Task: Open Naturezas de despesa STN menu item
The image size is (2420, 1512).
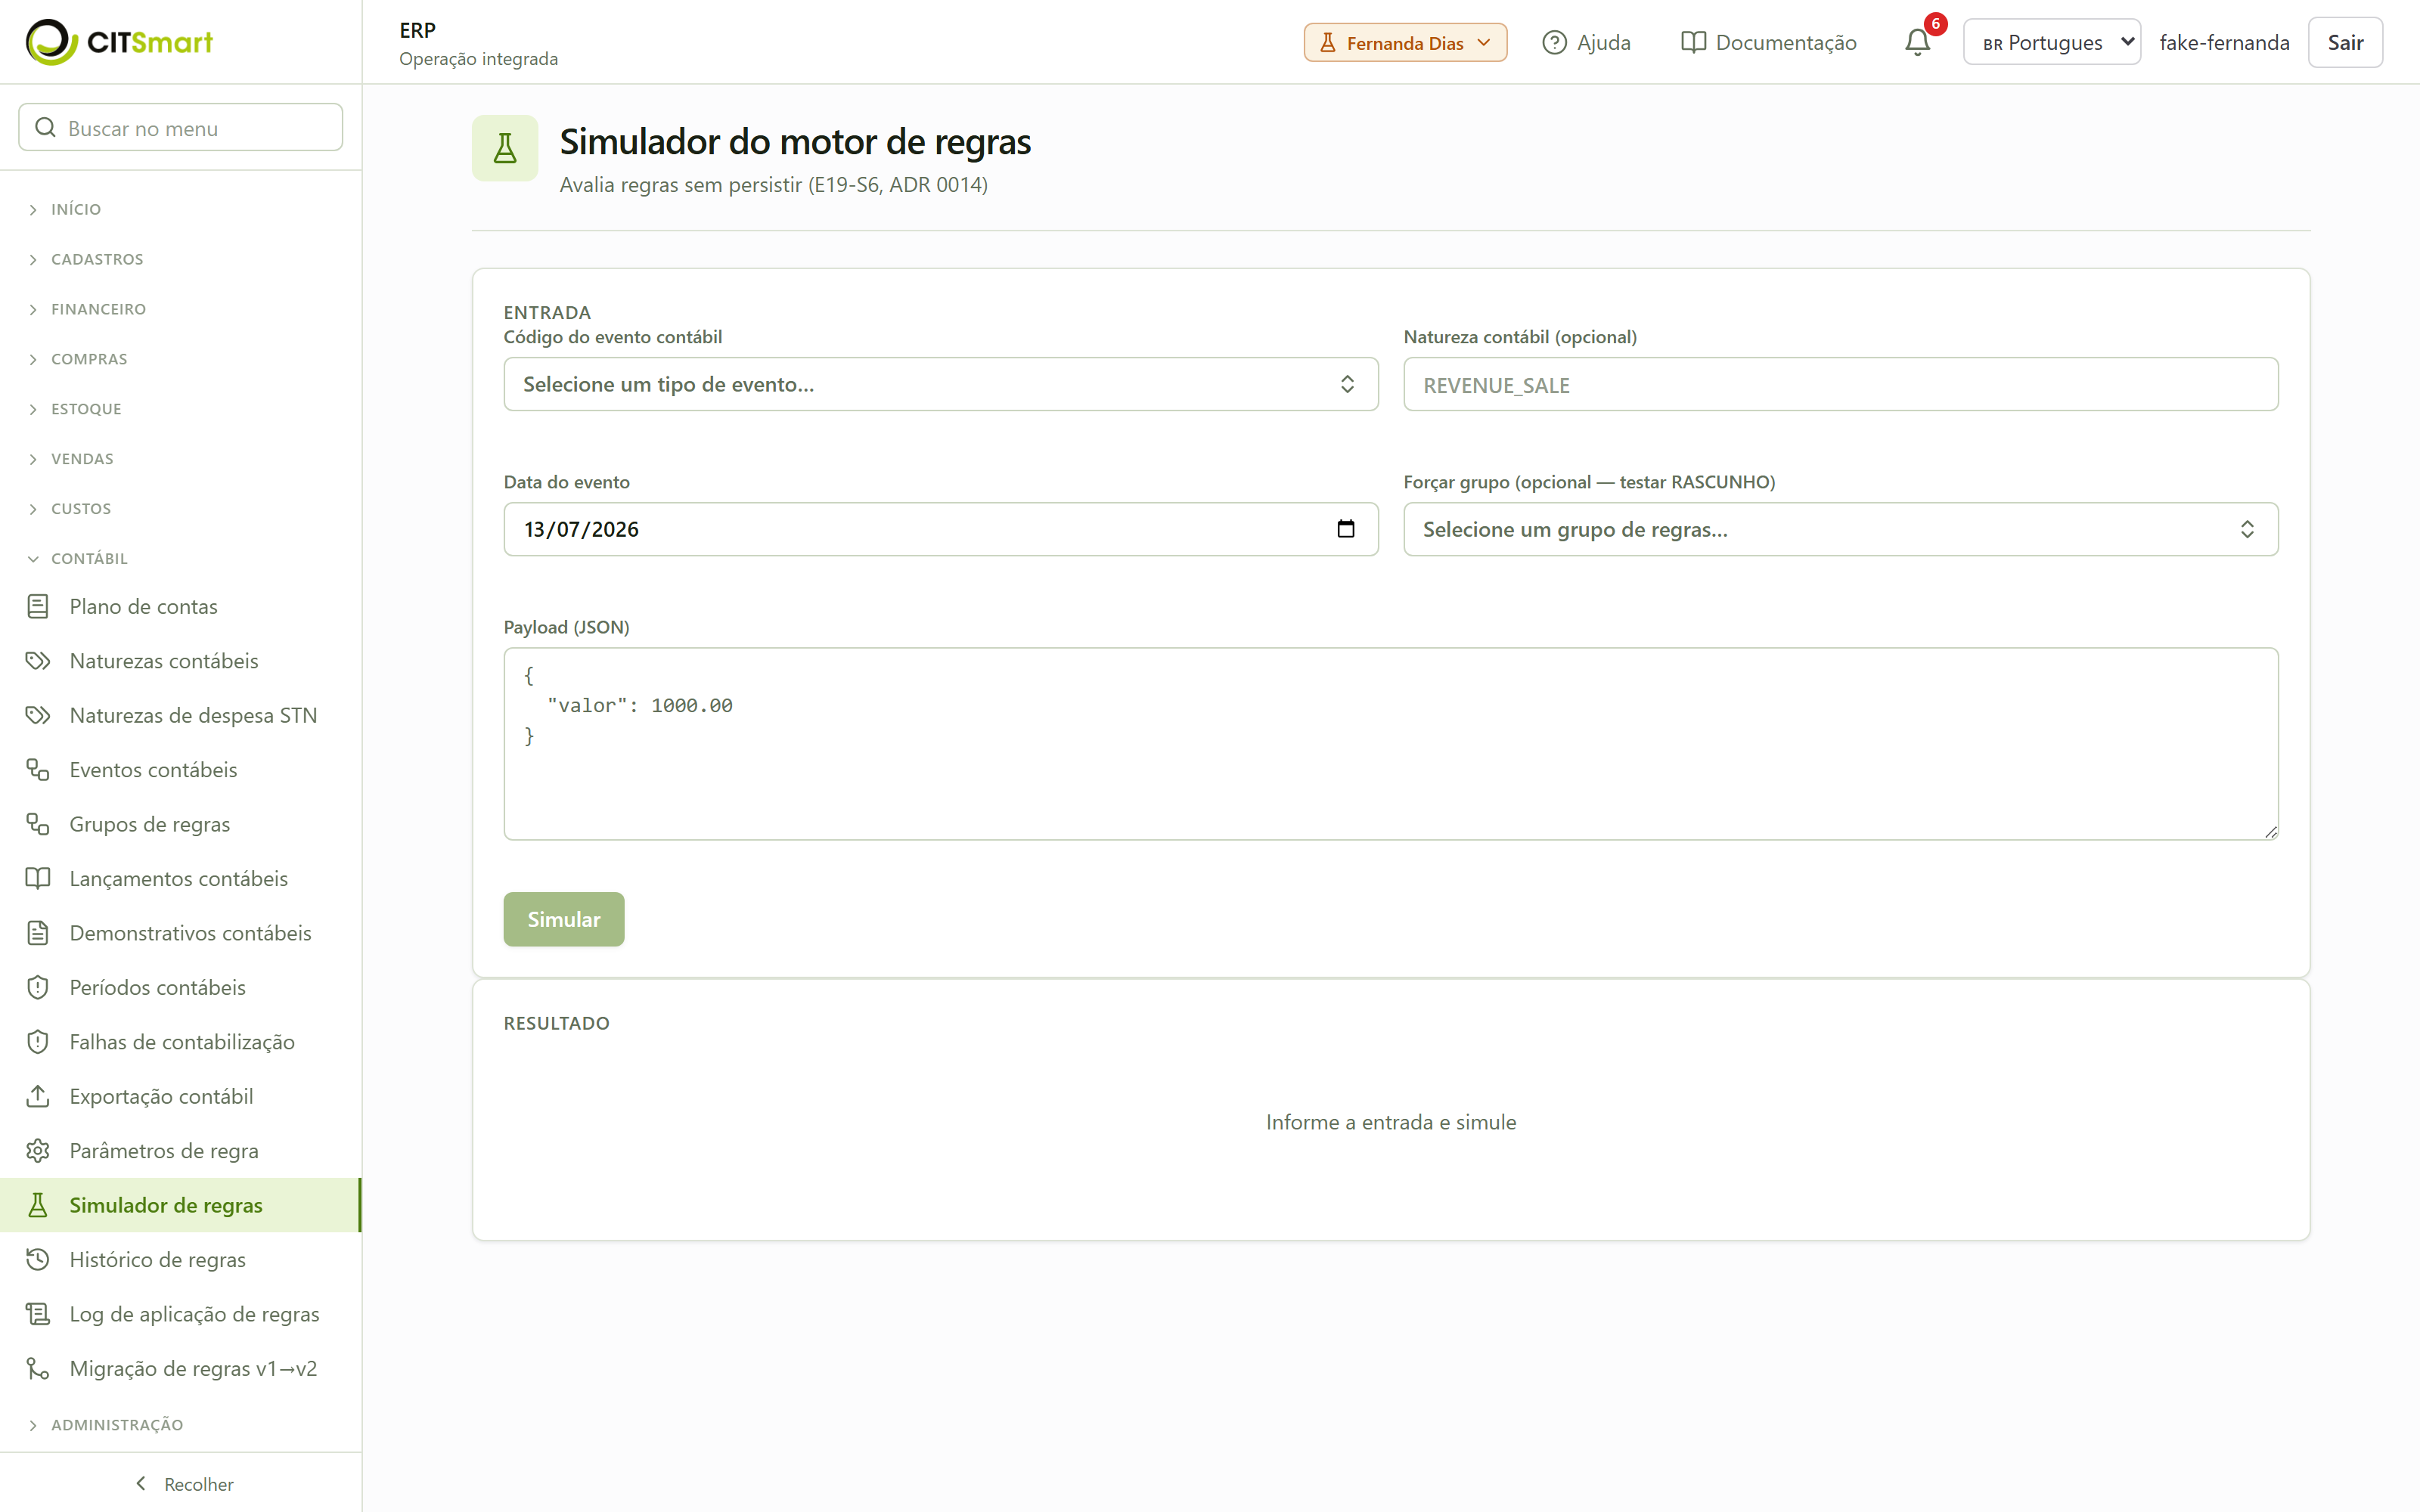Action: tap(181, 715)
